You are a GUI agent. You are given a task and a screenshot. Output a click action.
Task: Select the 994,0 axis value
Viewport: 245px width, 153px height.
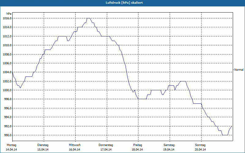click(8, 117)
